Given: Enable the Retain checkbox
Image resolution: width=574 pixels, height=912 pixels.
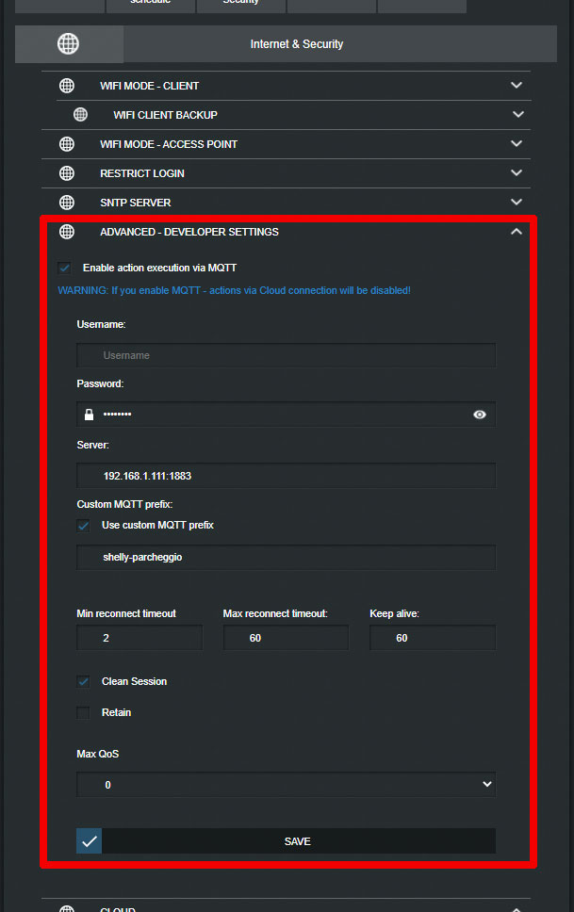Looking at the screenshot, I should 83,712.
